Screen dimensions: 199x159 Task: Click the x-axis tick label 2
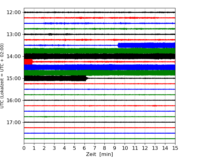coord(44,148)
